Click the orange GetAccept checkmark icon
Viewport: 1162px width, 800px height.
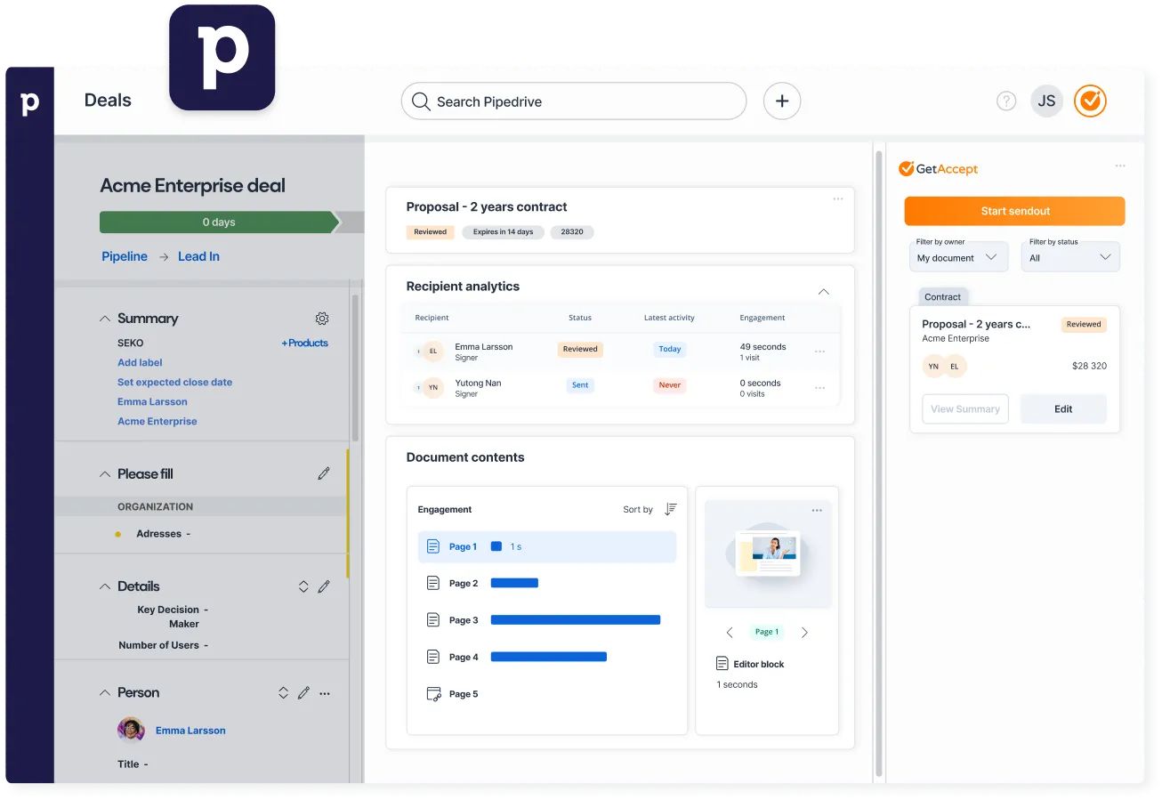(x=1090, y=101)
